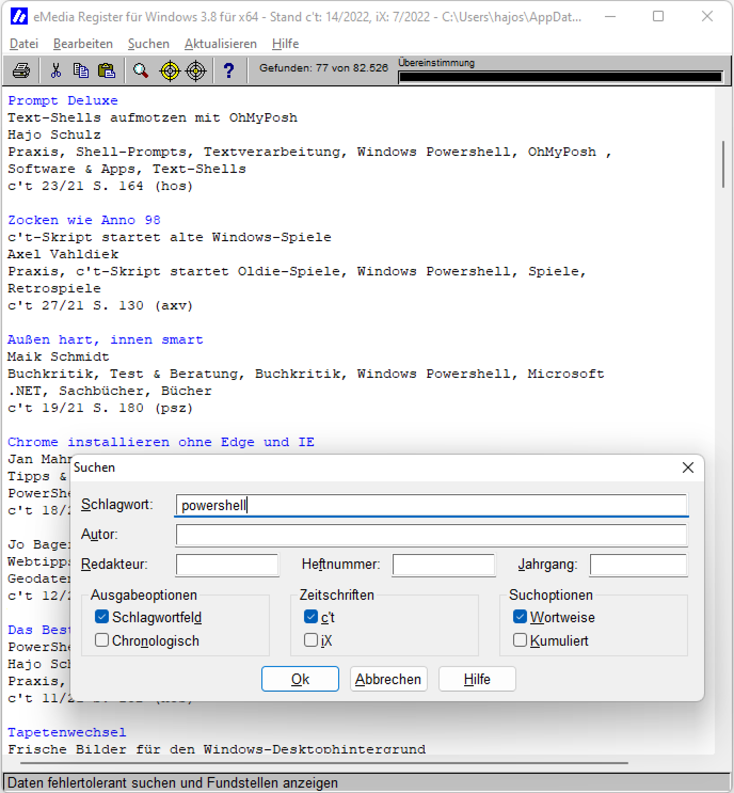Viewport: 734px width, 793px height.
Task: Open the Bearbeiten menu
Action: pyautogui.click(x=83, y=44)
